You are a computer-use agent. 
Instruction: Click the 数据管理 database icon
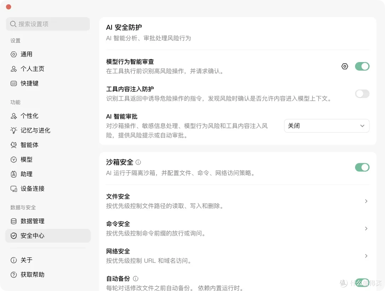click(x=14, y=221)
